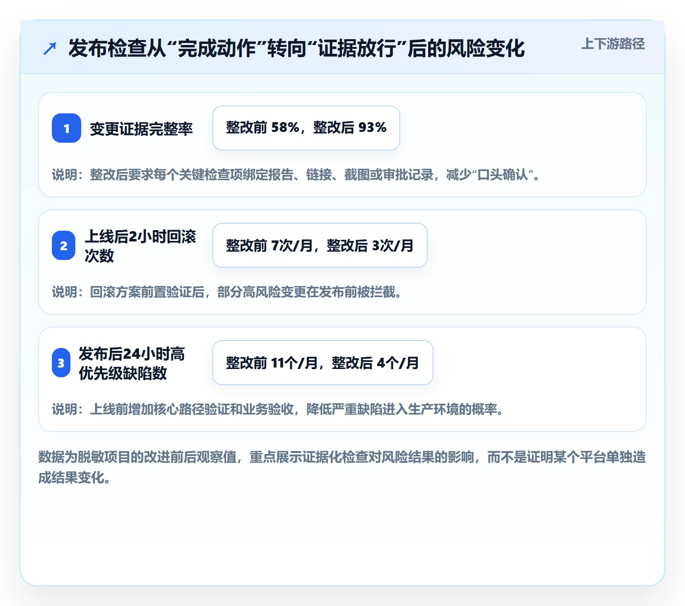Click the number 2 badge for 上线后2小时回滚次数
This screenshot has width=685, height=606.
64,245
